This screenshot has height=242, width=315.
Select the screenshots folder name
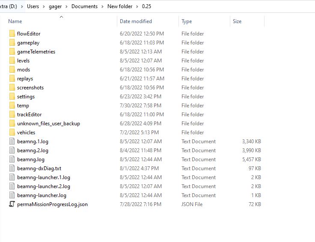pos(30,88)
